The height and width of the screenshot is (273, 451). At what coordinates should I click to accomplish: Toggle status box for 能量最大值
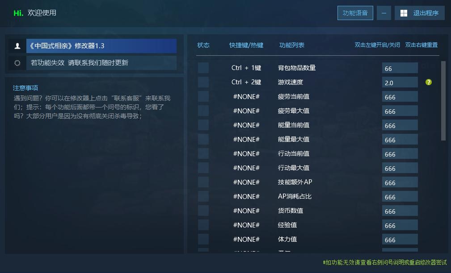click(203, 139)
